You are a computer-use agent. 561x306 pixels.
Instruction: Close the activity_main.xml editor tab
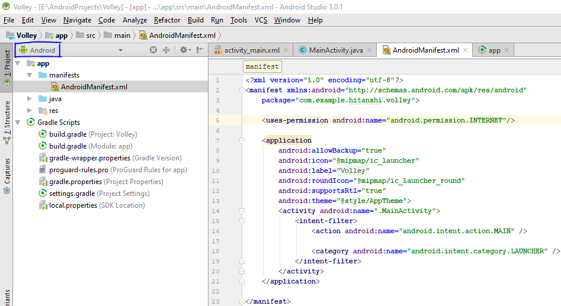(287, 50)
